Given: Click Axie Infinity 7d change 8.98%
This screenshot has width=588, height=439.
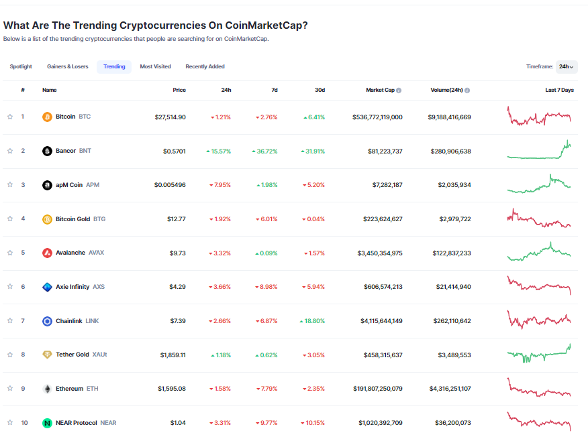Looking at the screenshot, I should [266, 287].
